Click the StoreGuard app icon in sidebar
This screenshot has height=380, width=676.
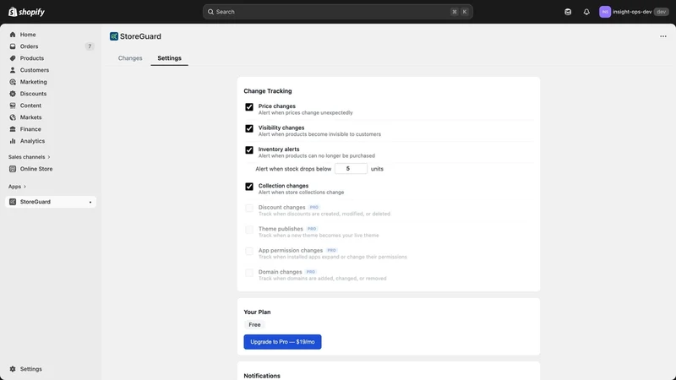click(x=13, y=202)
